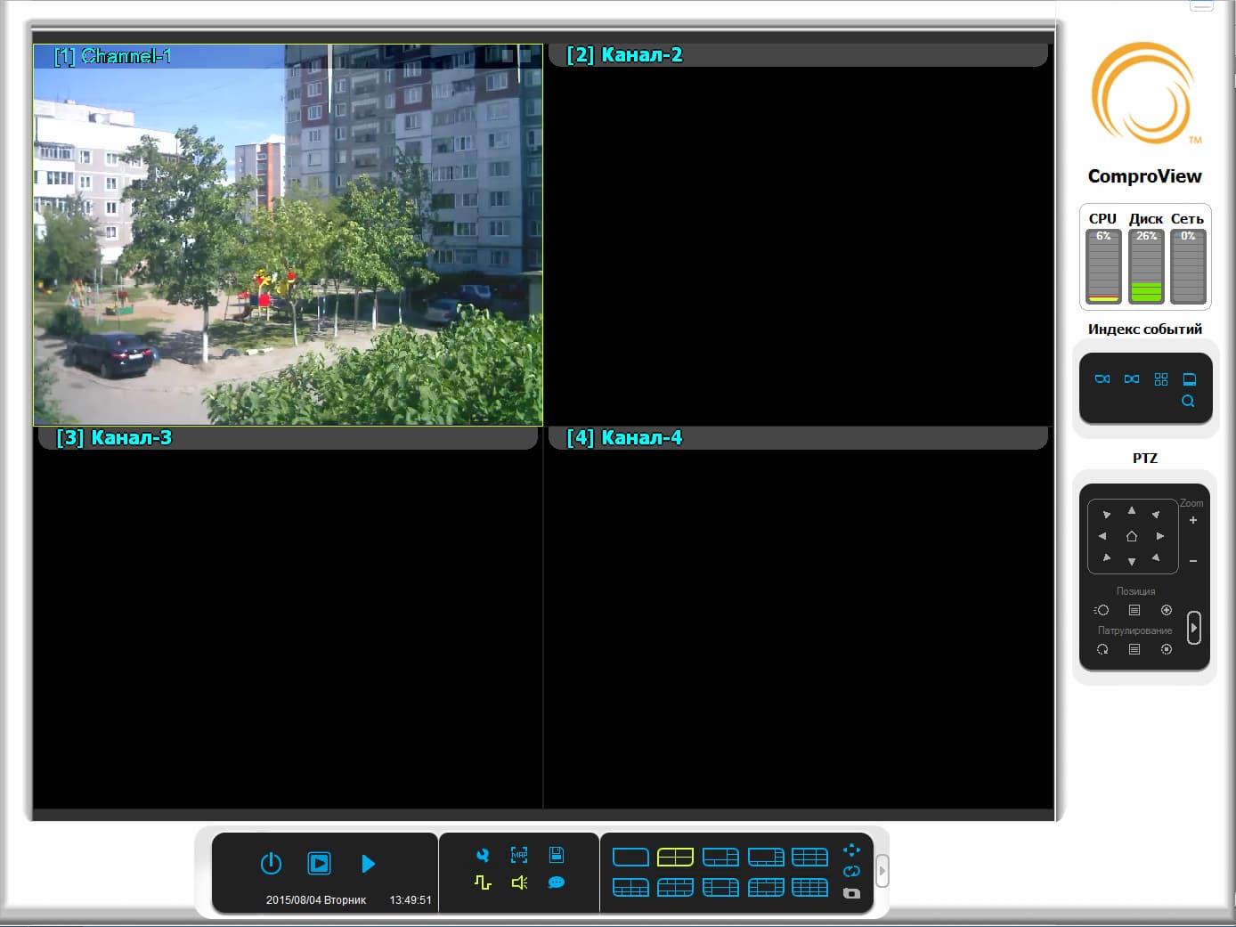This screenshot has width=1236, height=927.
Task: Open the four-squares grid icon in event index
Action: (1161, 379)
